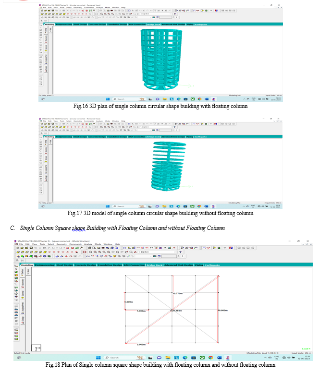The width and height of the screenshot is (319, 372).
Task: Select Concrete Design tab in Fig.16 window
Action: pos(97,24)
